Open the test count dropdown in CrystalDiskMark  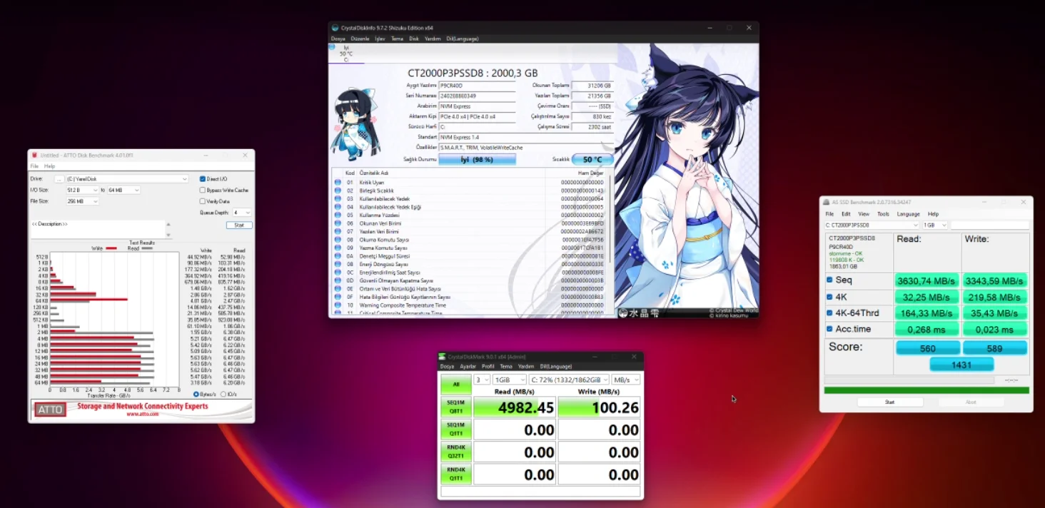483,380
